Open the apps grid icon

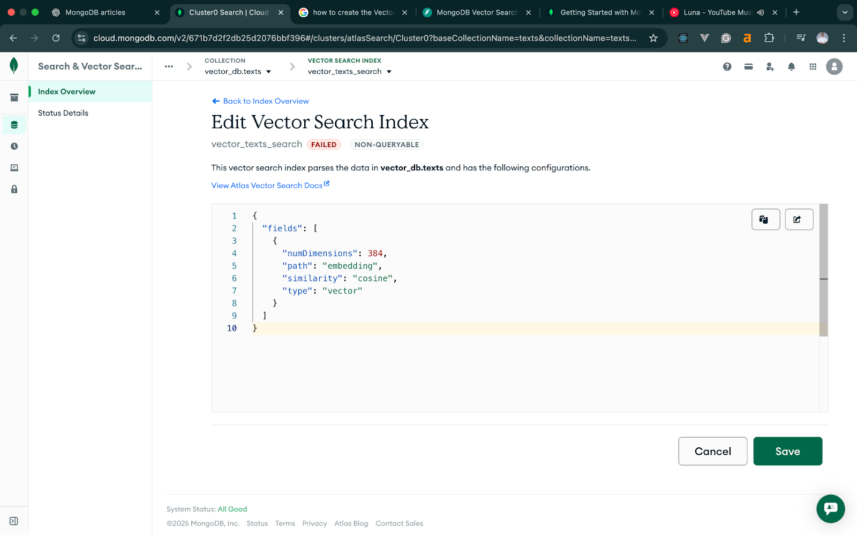click(813, 66)
